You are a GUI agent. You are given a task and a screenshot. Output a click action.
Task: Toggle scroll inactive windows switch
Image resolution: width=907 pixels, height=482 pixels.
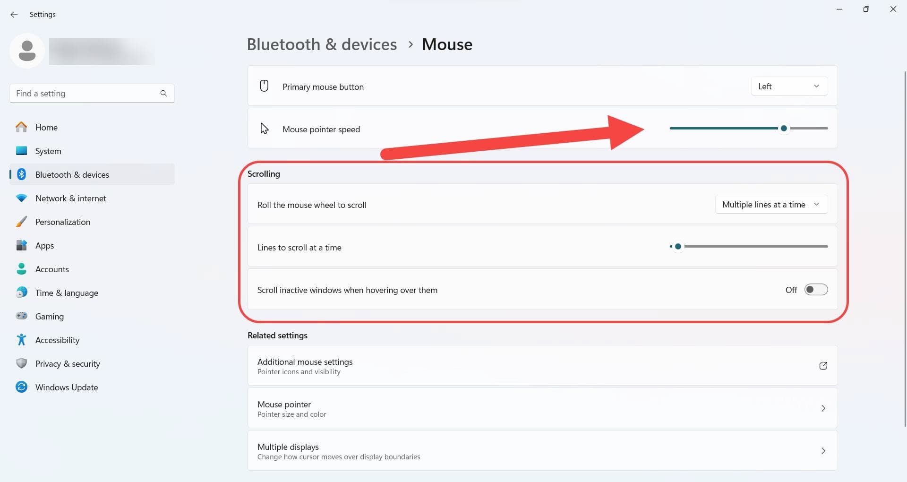pos(816,290)
